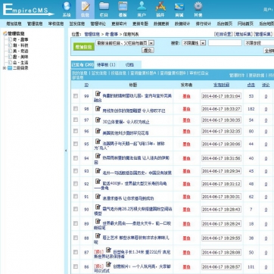Tick the checkbox for article ID 86
Viewport: 274px width, 274px height.
(x=76, y=266)
